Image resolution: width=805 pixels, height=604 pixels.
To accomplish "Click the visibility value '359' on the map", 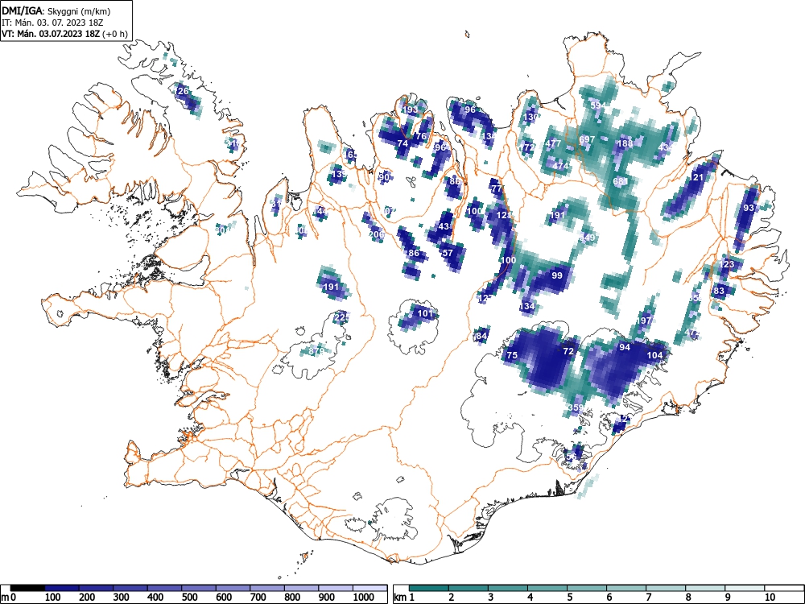I will point(576,407).
